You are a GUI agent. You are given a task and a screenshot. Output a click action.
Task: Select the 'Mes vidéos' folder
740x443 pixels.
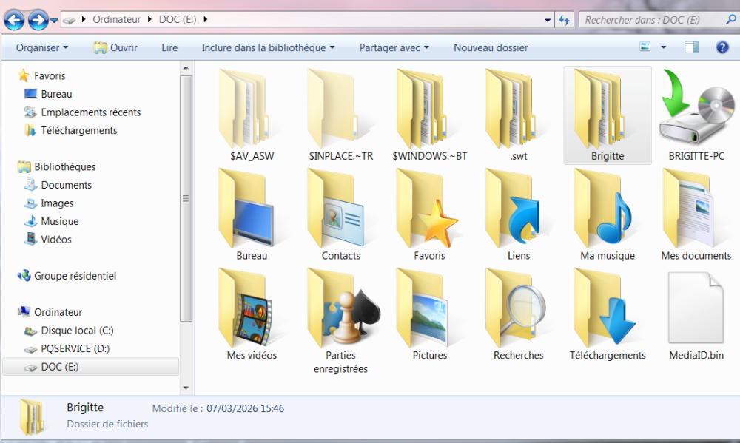point(252,314)
